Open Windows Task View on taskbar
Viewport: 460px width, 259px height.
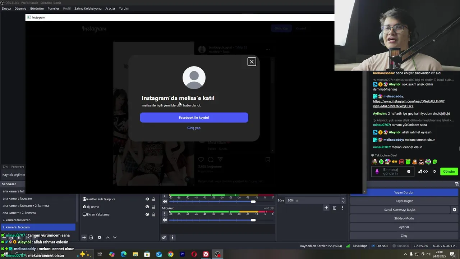pyautogui.click(x=100, y=254)
